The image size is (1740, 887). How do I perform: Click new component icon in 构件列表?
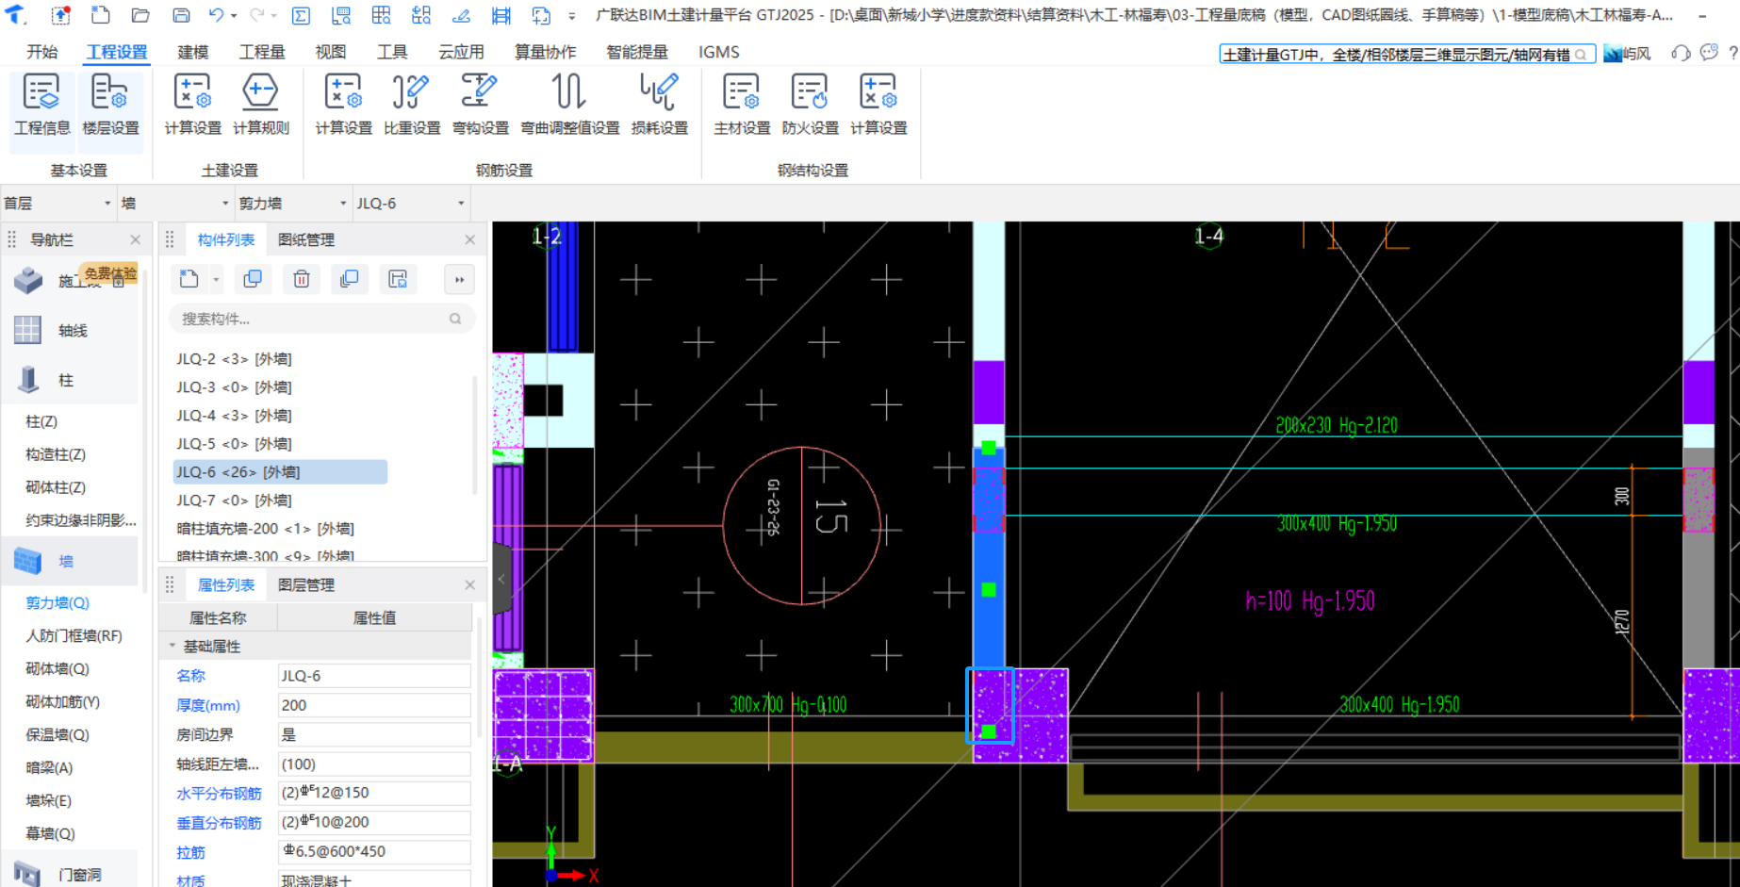pyautogui.click(x=189, y=279)
